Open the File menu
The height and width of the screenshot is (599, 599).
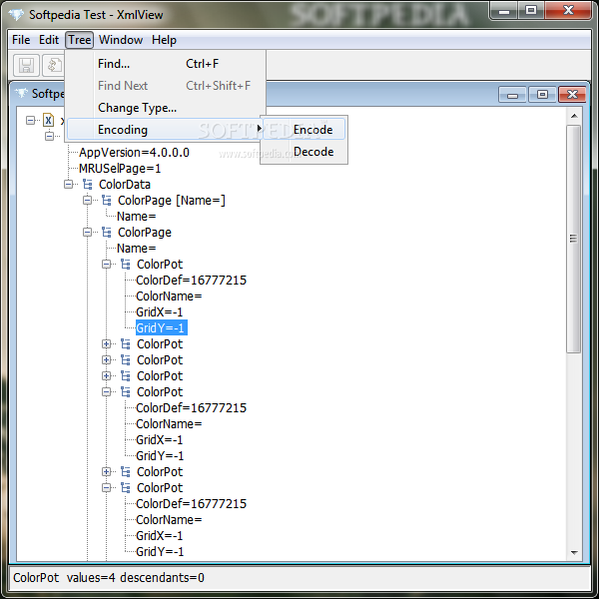pos(21,40)
